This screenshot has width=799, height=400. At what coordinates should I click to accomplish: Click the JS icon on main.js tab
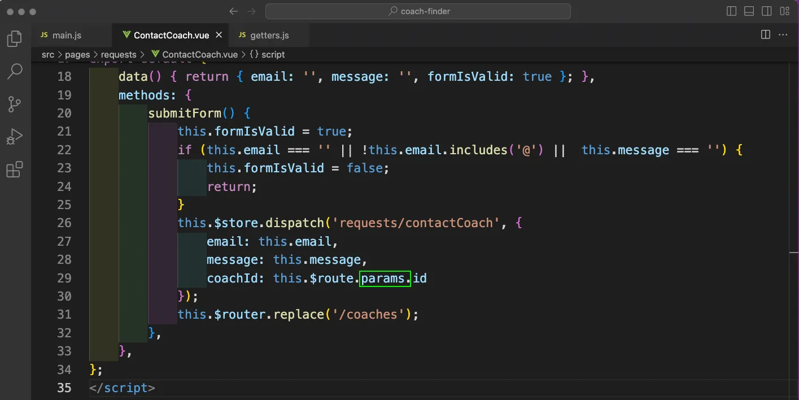click(x=44, y=35)
